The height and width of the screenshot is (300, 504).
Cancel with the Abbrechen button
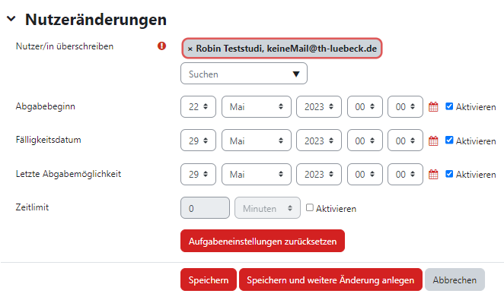point(455,279)
